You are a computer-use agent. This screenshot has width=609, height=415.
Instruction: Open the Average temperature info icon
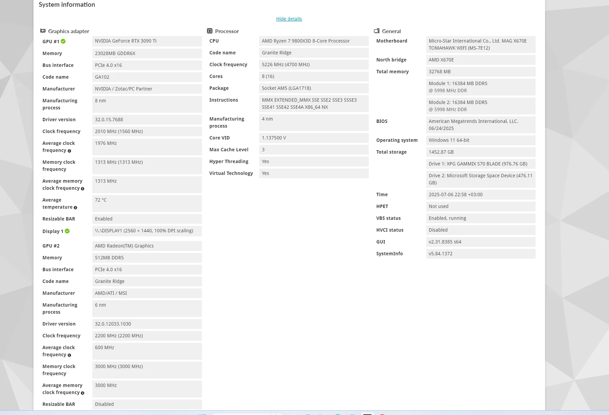[x=75, y=208]
